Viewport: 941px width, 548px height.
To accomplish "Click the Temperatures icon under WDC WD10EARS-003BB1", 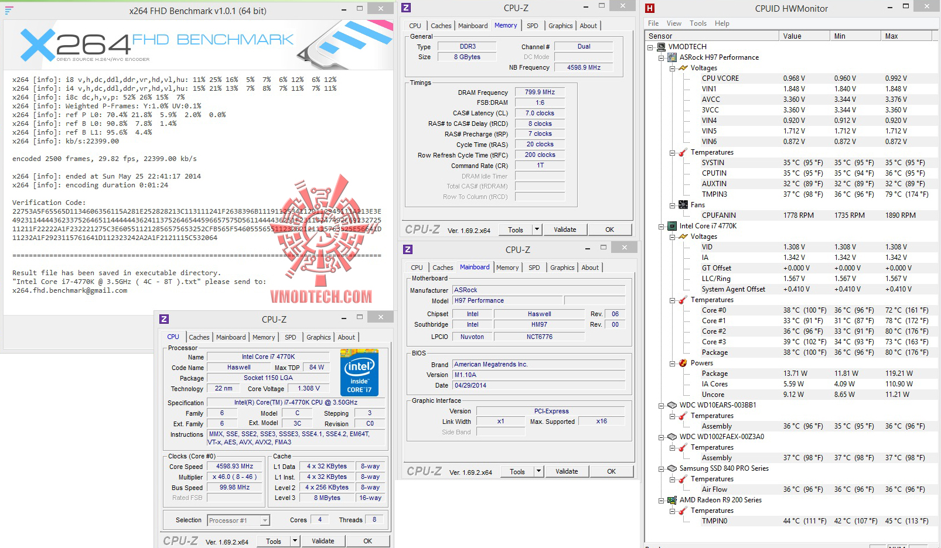I will [683, 416].
